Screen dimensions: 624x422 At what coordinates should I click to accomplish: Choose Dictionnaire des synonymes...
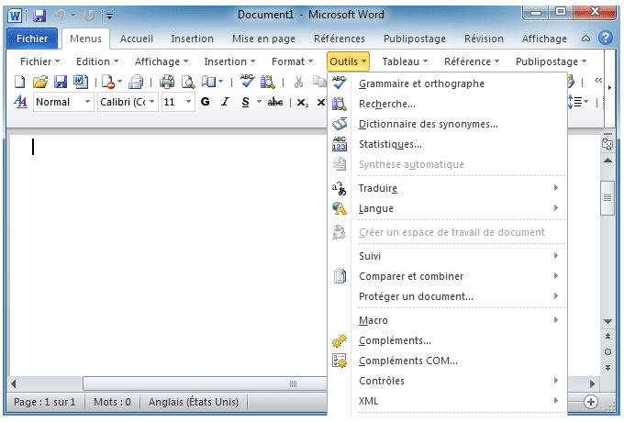pos(447,124)
